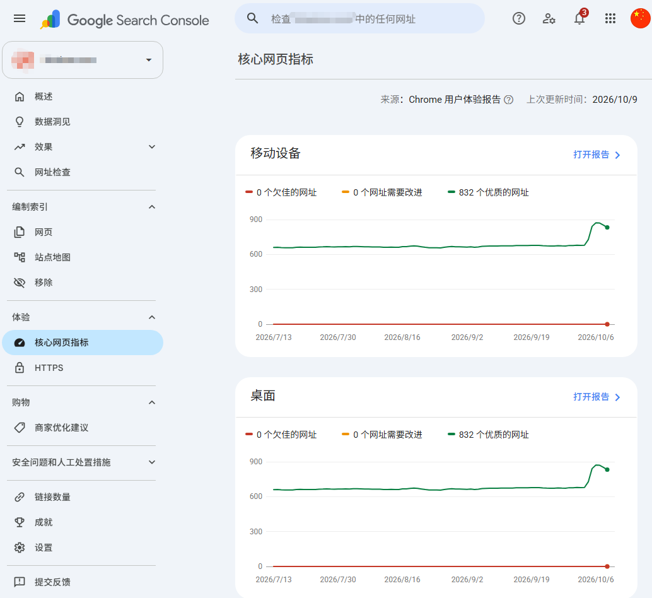Collapse the 编制索引 section
652x598 pixels.
pyautogui.click(x=152, y=207)
